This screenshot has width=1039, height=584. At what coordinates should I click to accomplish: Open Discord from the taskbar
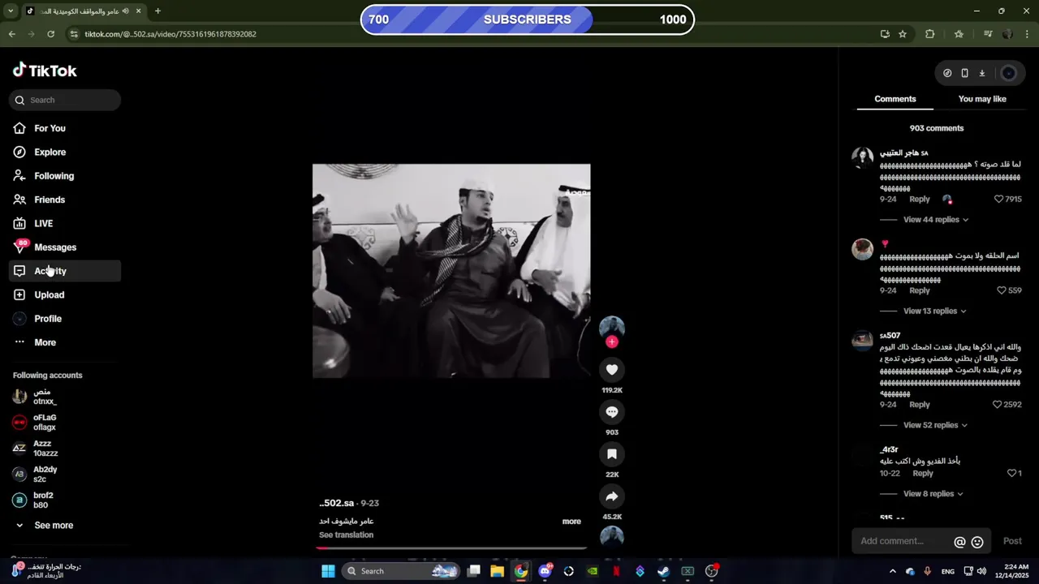[x=545, y=571]
